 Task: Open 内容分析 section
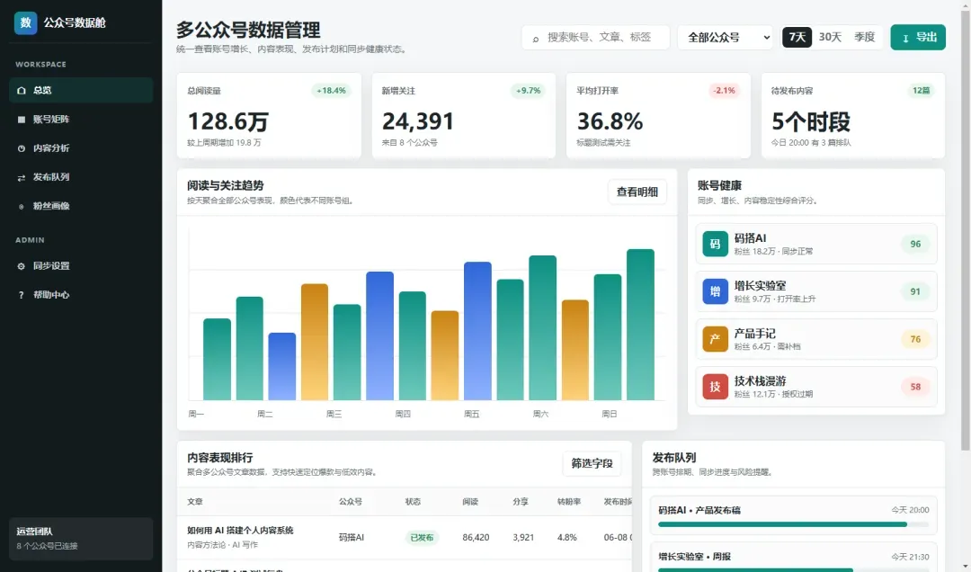tap(81, 148)
